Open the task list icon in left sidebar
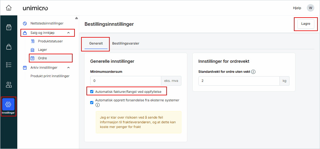The width and height of the screenshot is (320, 149). click(x=8, y=65)
